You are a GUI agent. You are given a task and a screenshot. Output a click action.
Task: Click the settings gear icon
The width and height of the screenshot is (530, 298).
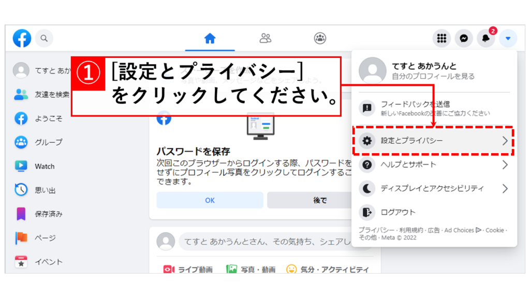[367, 141]
